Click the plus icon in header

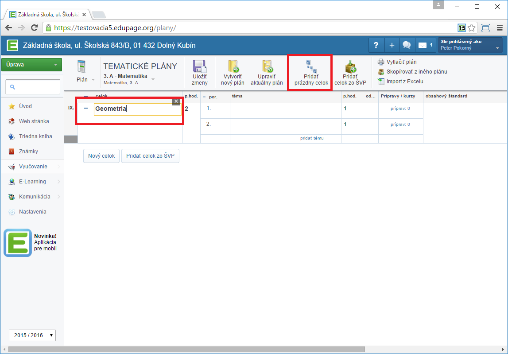pyautogui.click(x=392, y=45)
